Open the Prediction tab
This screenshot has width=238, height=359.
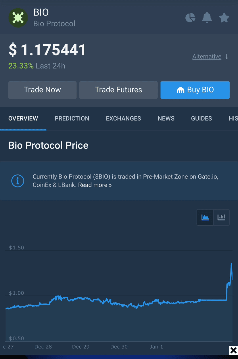pyautogui.click(x=72, y=118)
